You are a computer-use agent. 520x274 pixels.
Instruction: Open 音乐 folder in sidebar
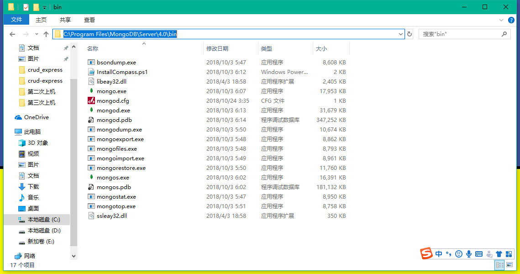tap(28, 197)
